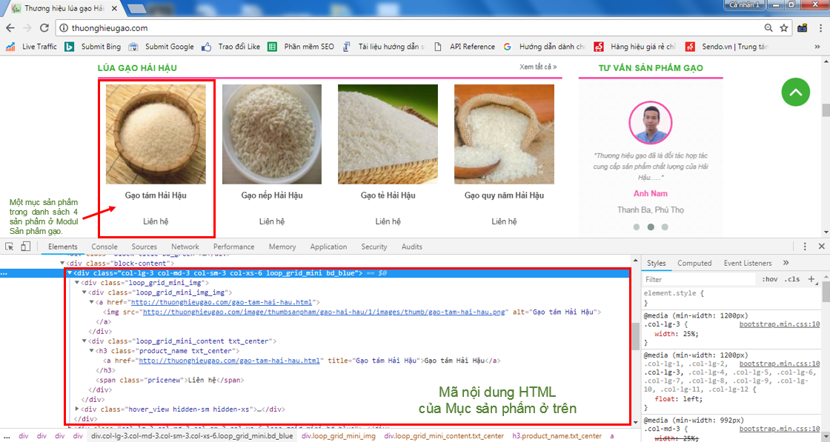Open the Sources tab
Screen dimensions: 830x442
click(x=144, y=247)
